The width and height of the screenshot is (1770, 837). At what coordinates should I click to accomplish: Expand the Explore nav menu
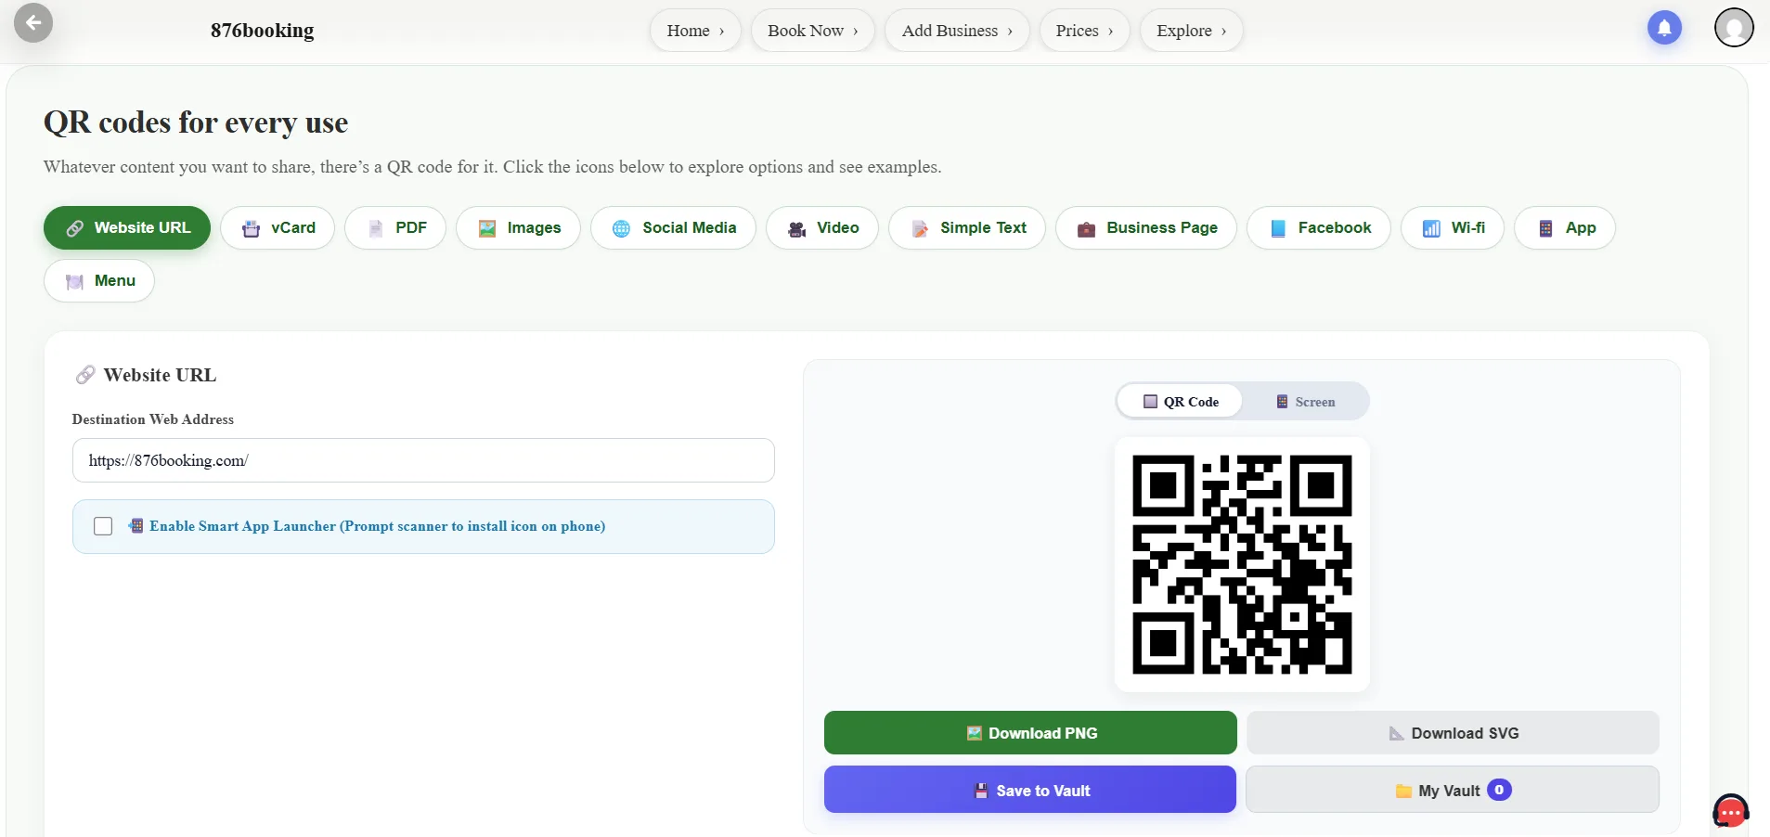(1191, 31)
